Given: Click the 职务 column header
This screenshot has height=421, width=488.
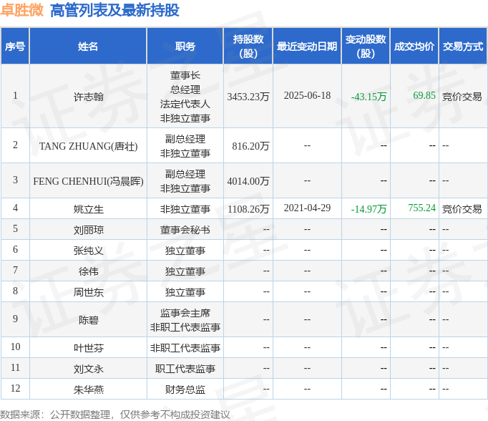Looking at the screenshot, I should click(x=185, y=46).
